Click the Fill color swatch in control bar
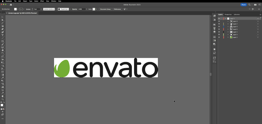The width and height of the screenshot is (262, 124). tap(15, 9)
